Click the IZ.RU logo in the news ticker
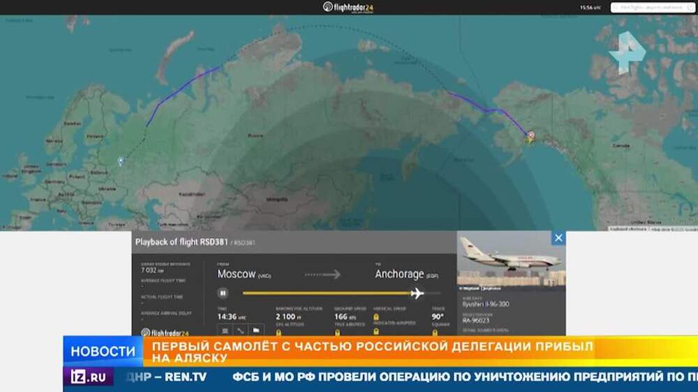698x392 pixels. (88, 377)
